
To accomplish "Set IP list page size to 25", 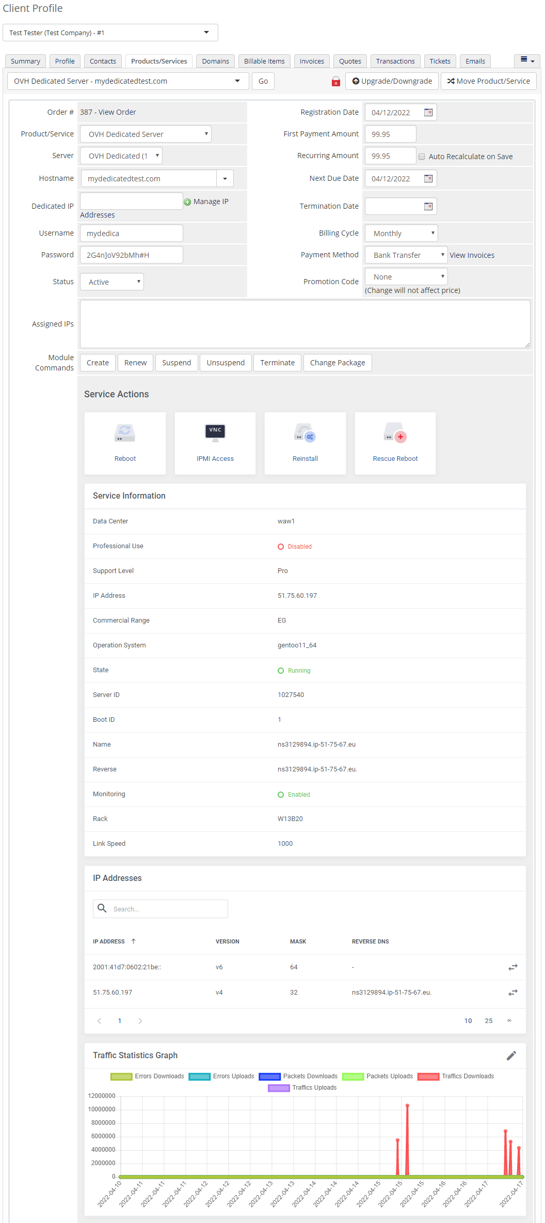I will tap(489, 1021).
